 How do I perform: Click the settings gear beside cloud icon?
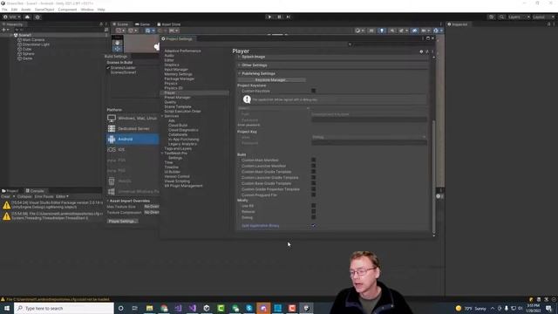(x=37, y=17)
